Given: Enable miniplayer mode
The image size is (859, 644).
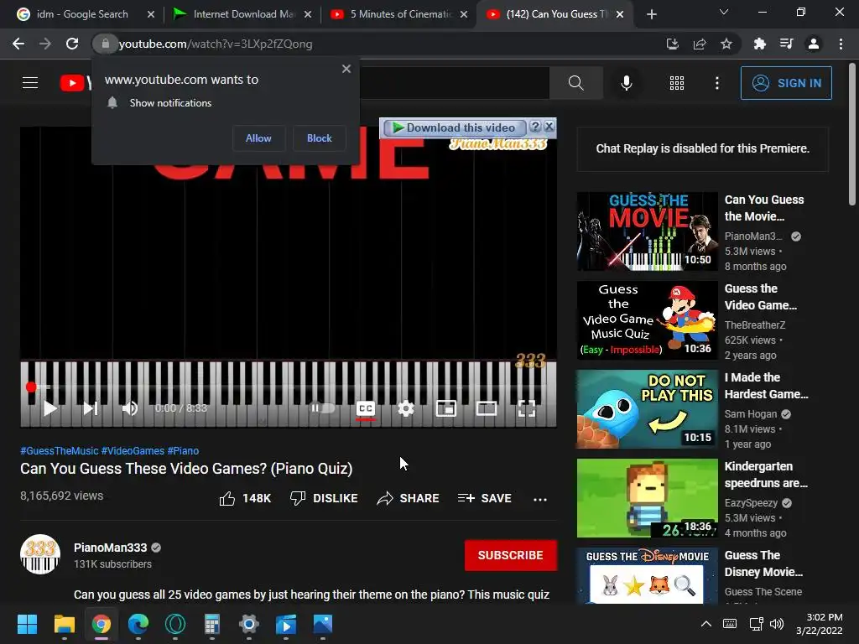Looking at the screenshot, I should pyautogui.click(x=446, y=408).
